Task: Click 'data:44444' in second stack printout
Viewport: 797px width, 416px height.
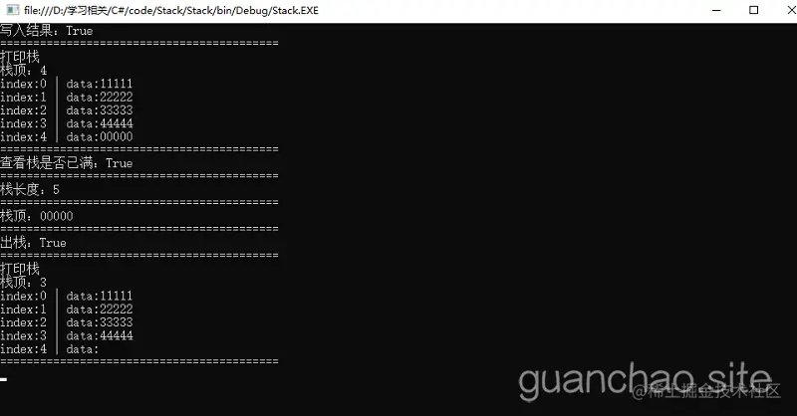Action: pyautogui.click(x=99, y=335)
